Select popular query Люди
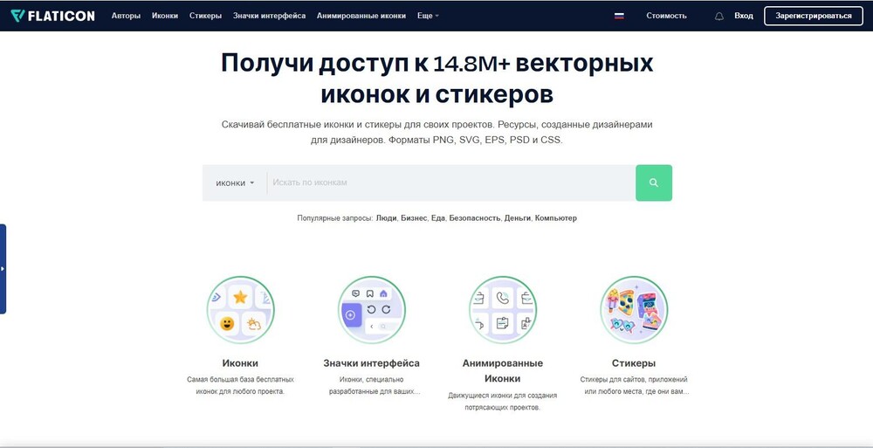Viewport: 873px width, 448px height. tap(387, 218)
